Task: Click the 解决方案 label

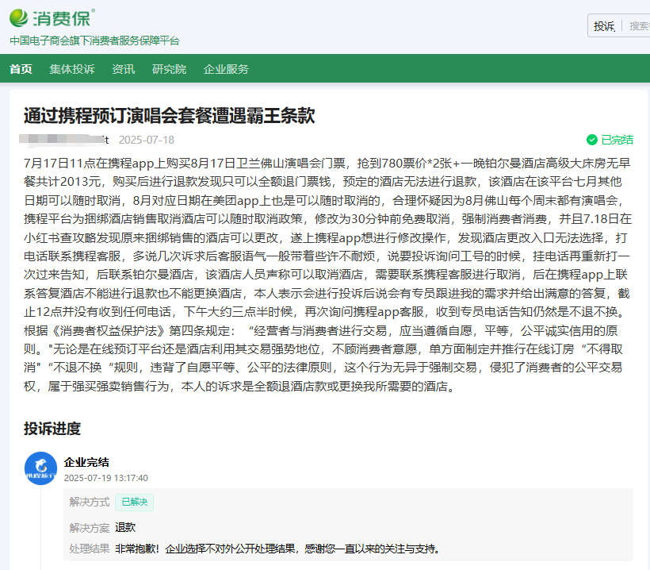Action: pos(89,528)
